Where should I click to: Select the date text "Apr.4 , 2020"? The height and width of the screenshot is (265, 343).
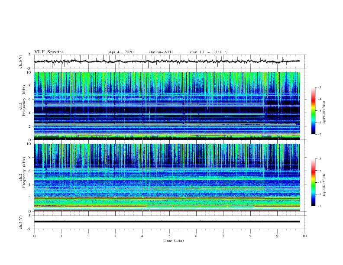(121, 52)
